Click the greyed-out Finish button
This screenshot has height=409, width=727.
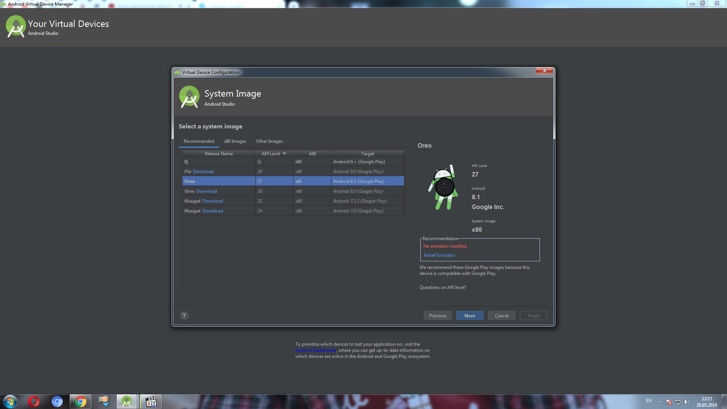click(x=533, y=315)
